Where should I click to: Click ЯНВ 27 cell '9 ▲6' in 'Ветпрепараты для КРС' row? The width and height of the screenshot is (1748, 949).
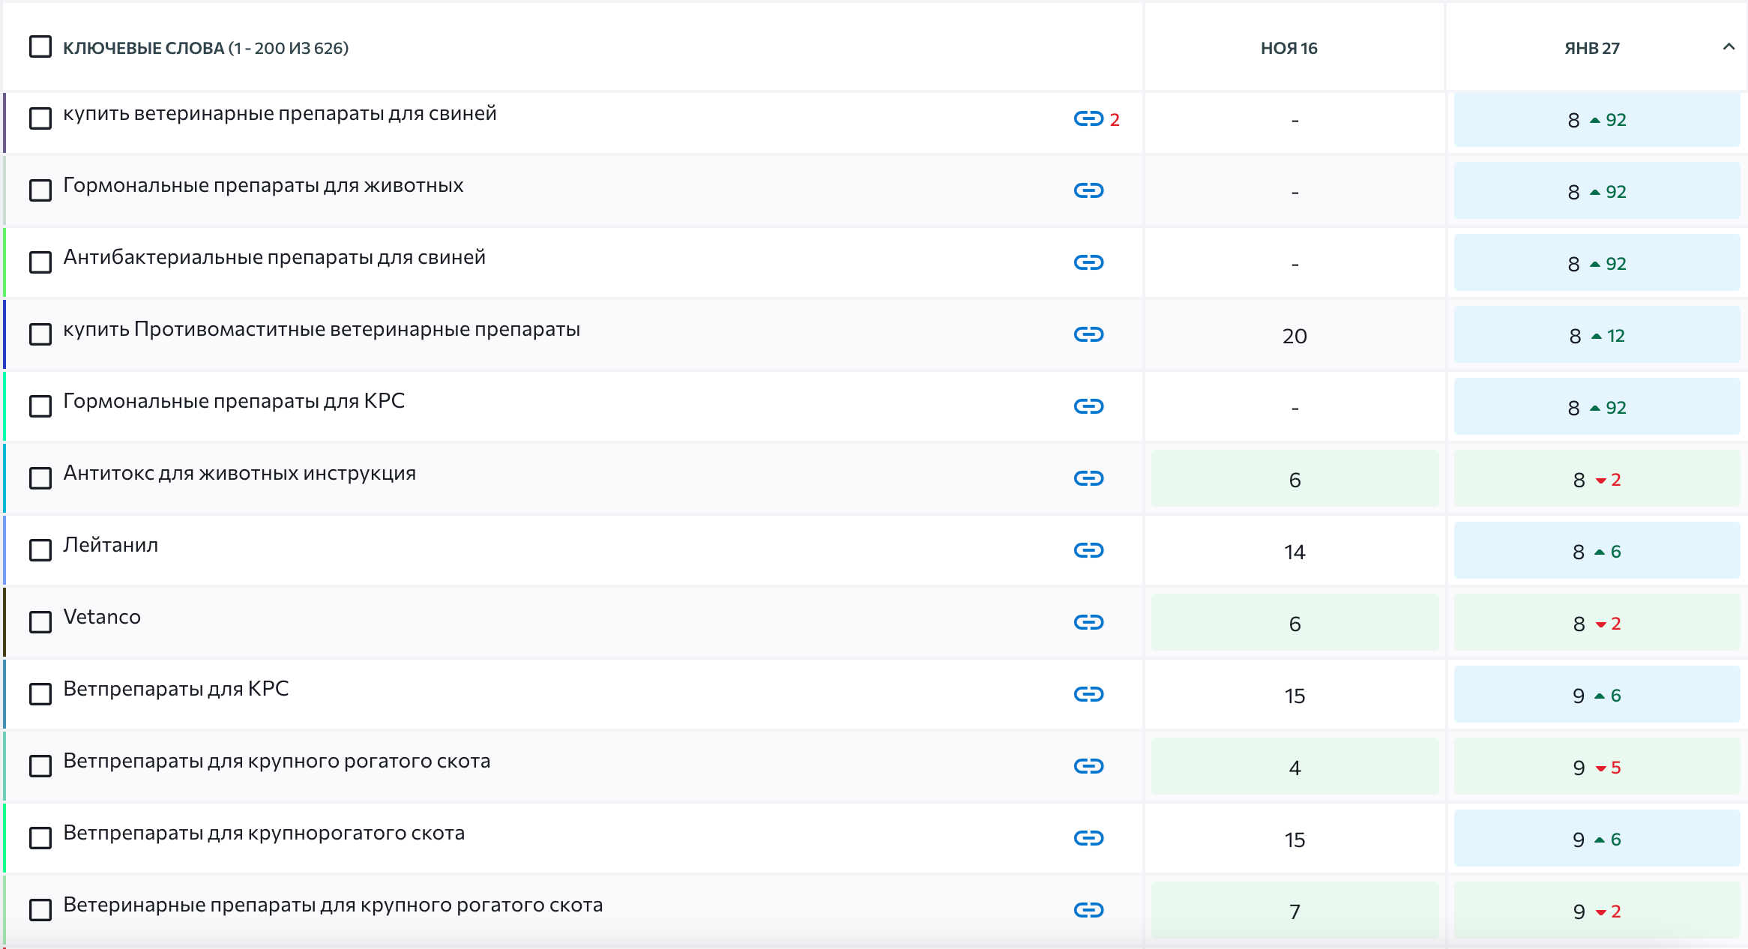(1597, 695)
